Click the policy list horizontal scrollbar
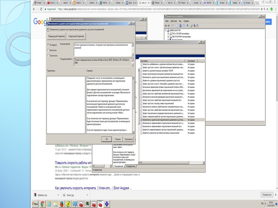Viewport: 278px width, 208px height. [x=172, y=162]
